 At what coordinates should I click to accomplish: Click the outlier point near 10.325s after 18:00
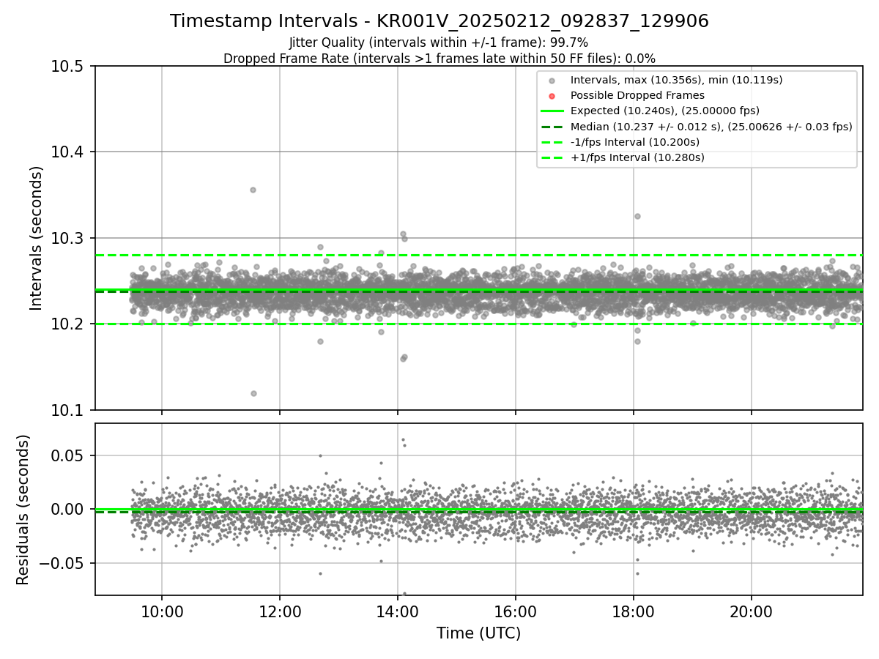tap(637, 216)
